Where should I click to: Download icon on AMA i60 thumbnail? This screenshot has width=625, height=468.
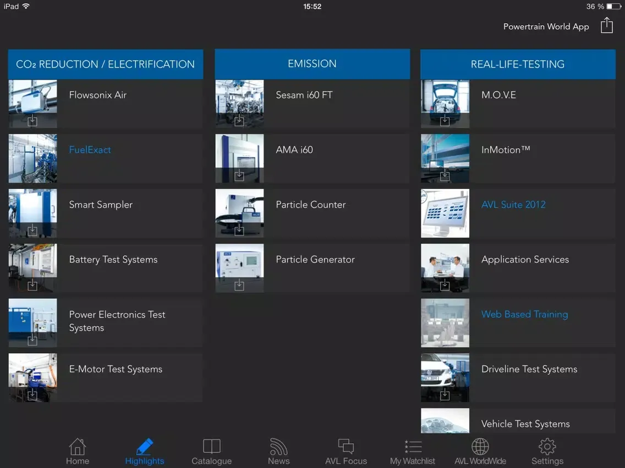[239, 175]
